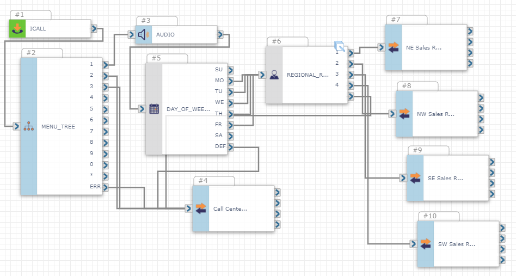Image resolution: width=516 pixels, height=276 pixels.
Task: Click the ICALL output port arrow
Action: click(94, 29)
